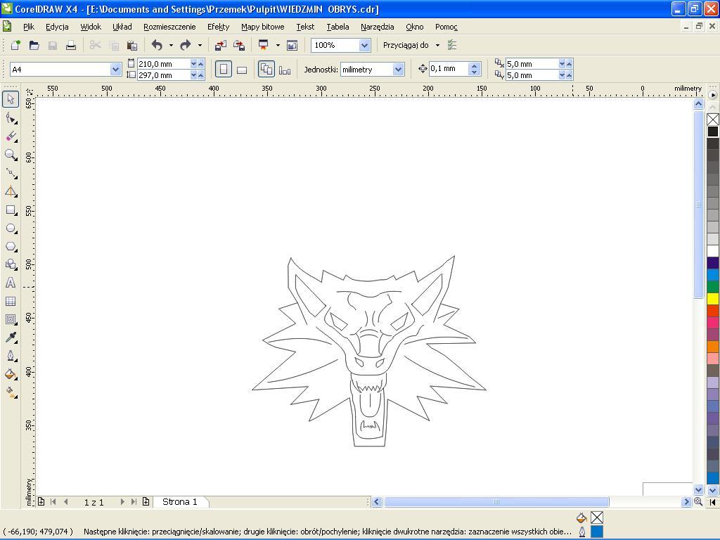
Task: Apply layout to current page only
Action: tap(285, 70)
